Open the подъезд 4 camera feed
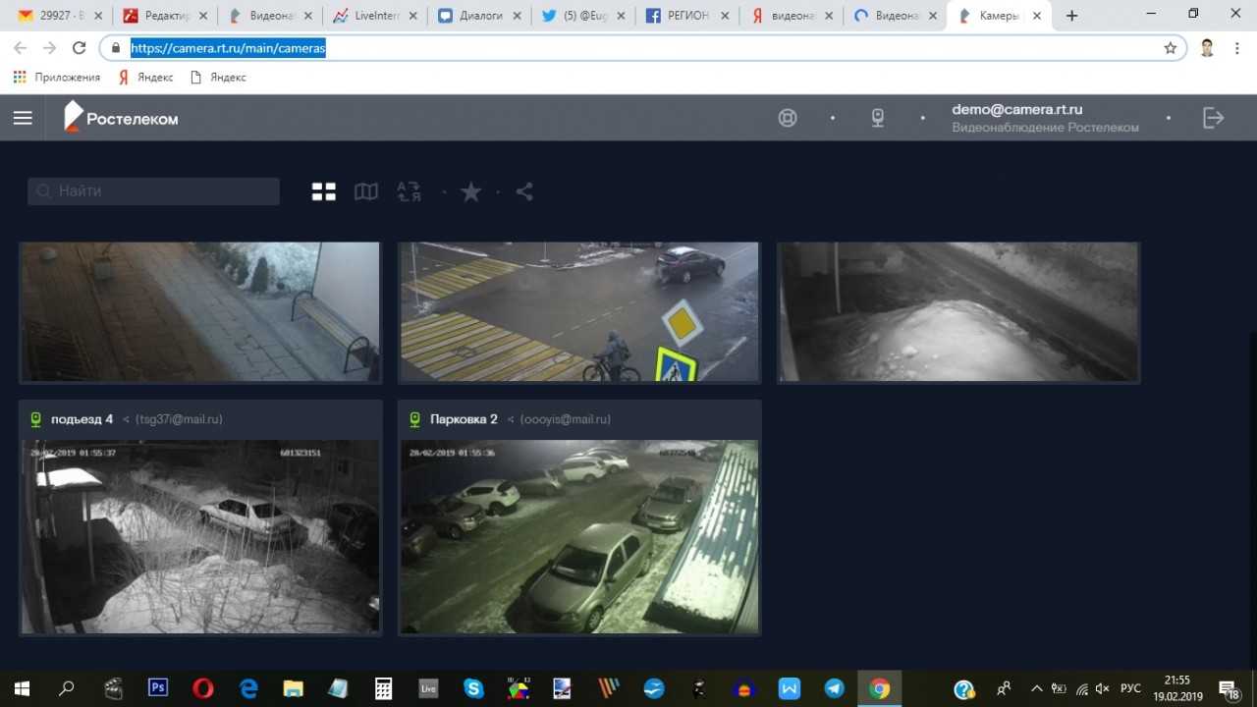Screen dimensions: 1257x707 (200, 535)
